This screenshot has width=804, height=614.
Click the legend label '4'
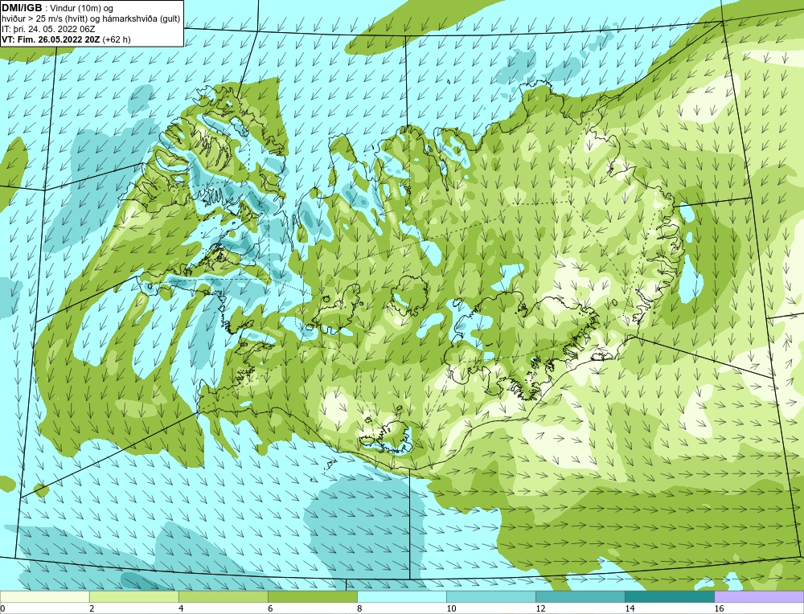tap(181, 608)
